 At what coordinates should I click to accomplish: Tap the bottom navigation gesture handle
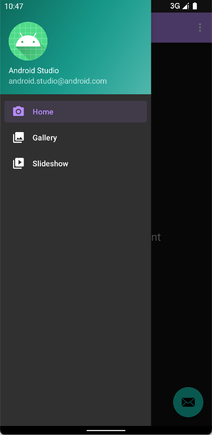coord(106,430)
